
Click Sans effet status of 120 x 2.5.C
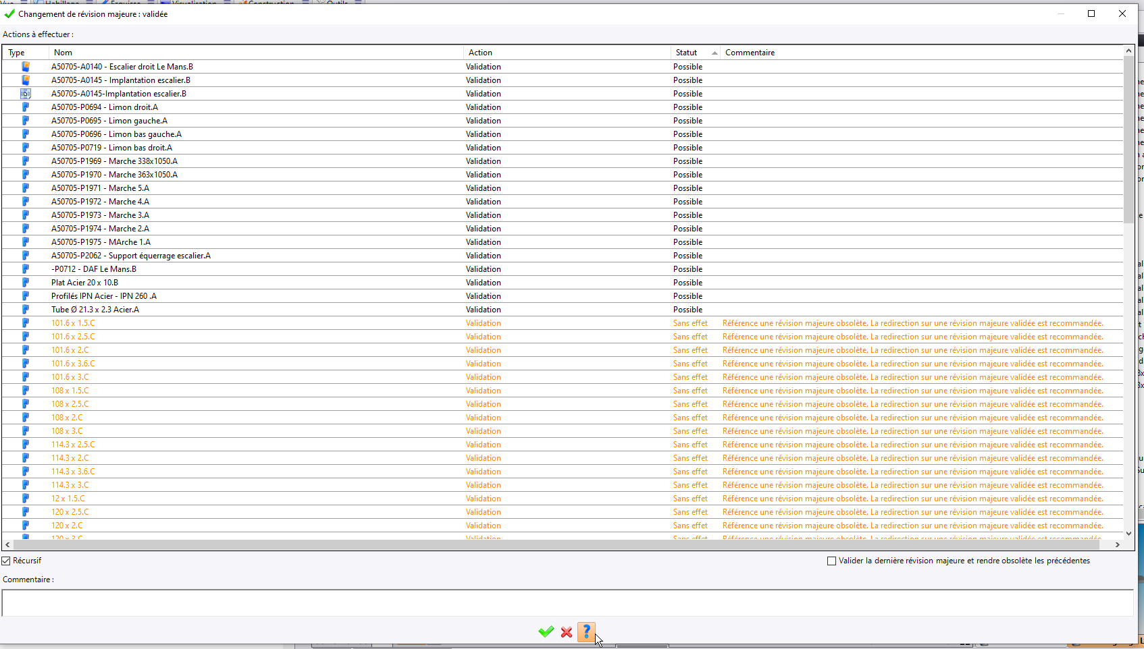pyautogui.click(x=690, y=512)
